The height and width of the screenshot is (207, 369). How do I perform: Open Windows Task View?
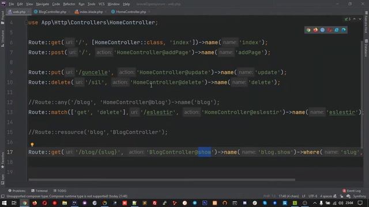pyautogui.click(x=14, y=203)
